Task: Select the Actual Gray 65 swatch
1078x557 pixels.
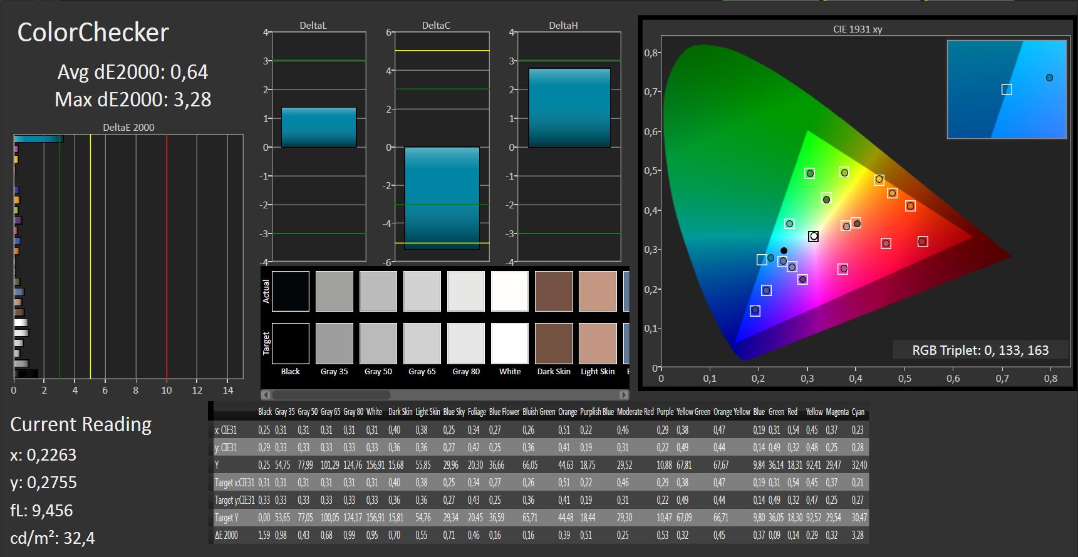Action: tap(422, 291)
